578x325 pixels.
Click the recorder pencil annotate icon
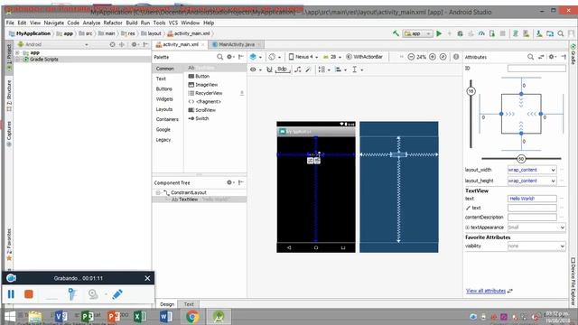[x=117, y=294]
